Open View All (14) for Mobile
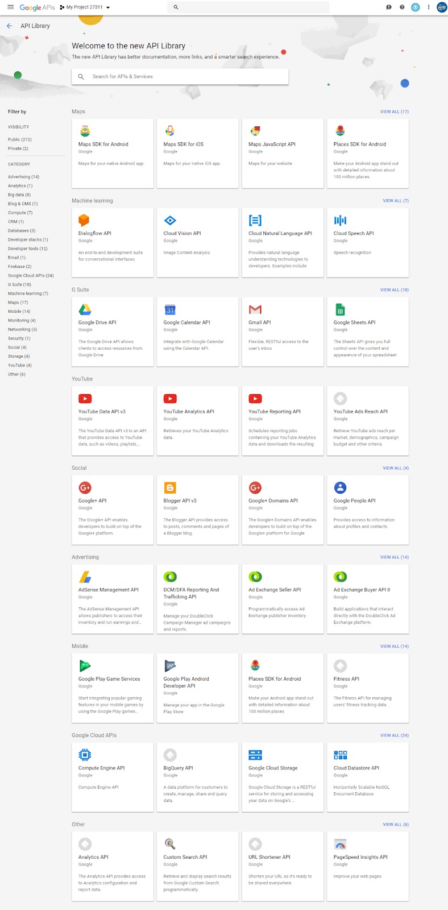Image resolution: width=448 pixels, height=910 pixels. pyautogui.click(x=395, y=646)
